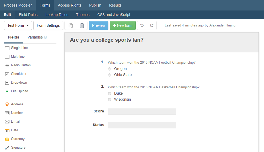Create a form with New form button
The width and height of the screenshot is (264, 152).
click(123, 25)
